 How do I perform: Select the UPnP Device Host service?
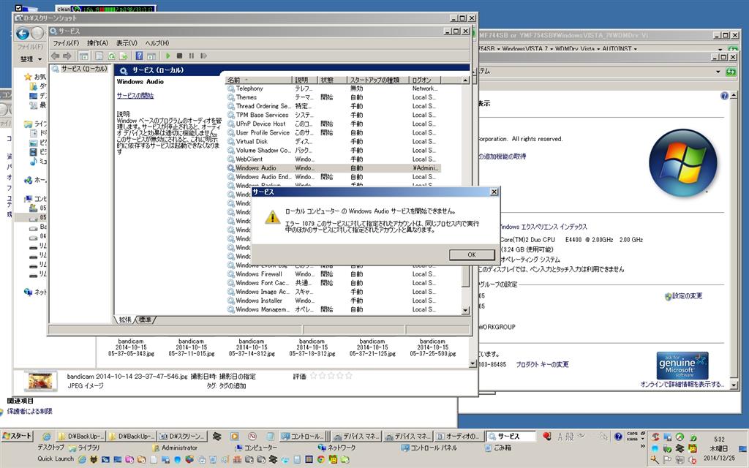coord(333,124)
